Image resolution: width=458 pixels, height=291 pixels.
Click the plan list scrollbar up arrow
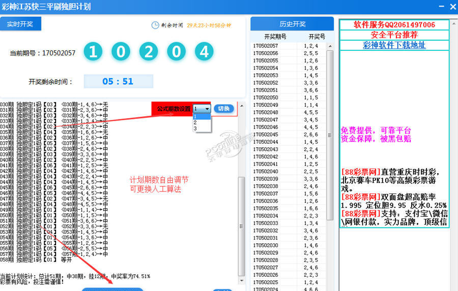(242, 106)
